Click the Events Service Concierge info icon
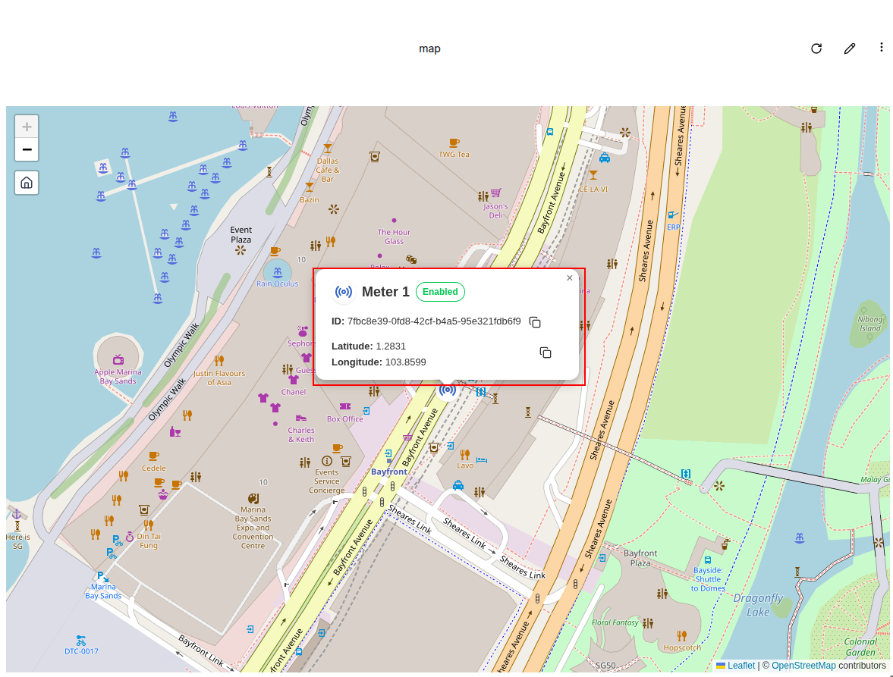The image size is (893, 677). 327,460
